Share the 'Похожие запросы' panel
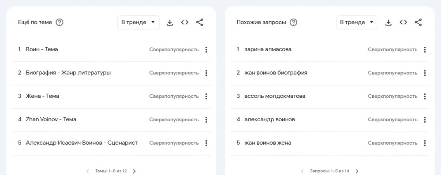 [x=418, y=22]
